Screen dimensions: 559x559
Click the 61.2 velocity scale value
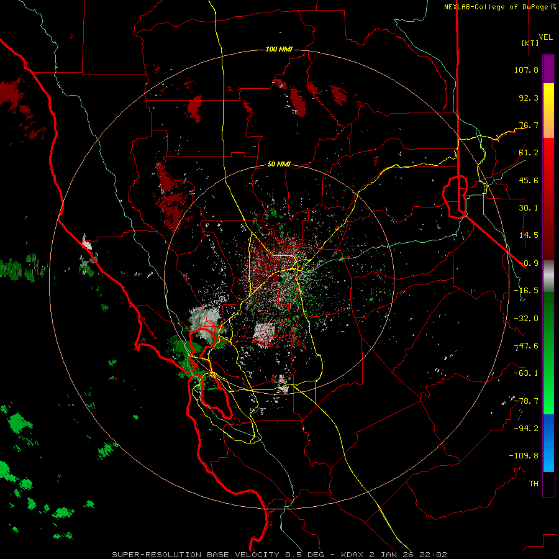point(529,153)
